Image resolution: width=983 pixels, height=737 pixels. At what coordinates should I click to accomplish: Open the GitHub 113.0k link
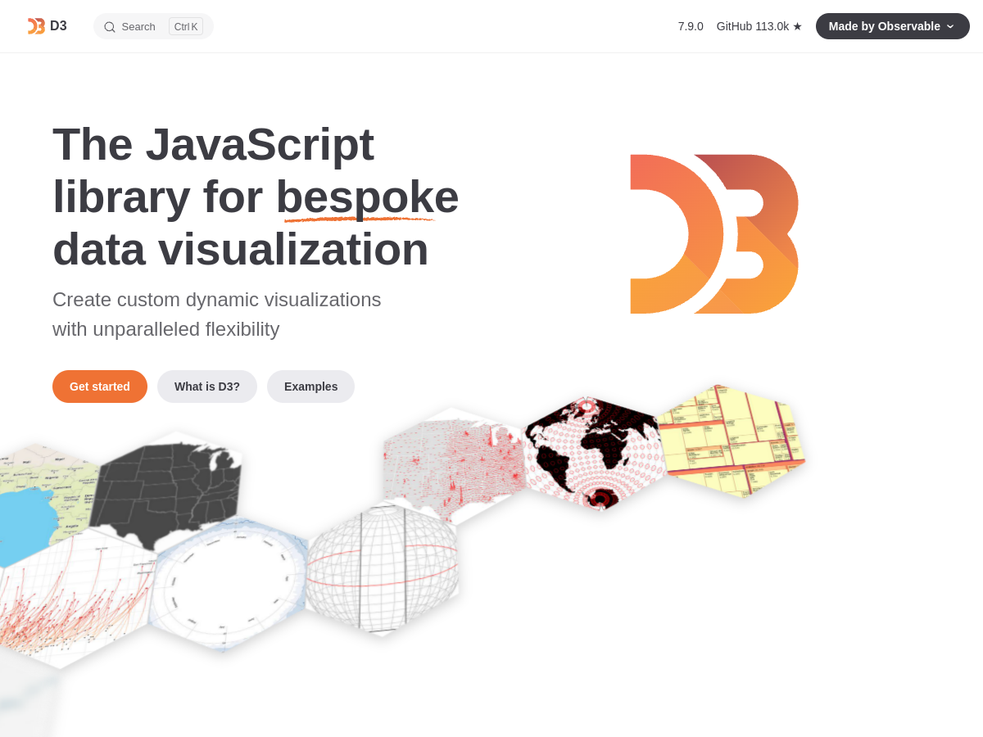[759, 26]
